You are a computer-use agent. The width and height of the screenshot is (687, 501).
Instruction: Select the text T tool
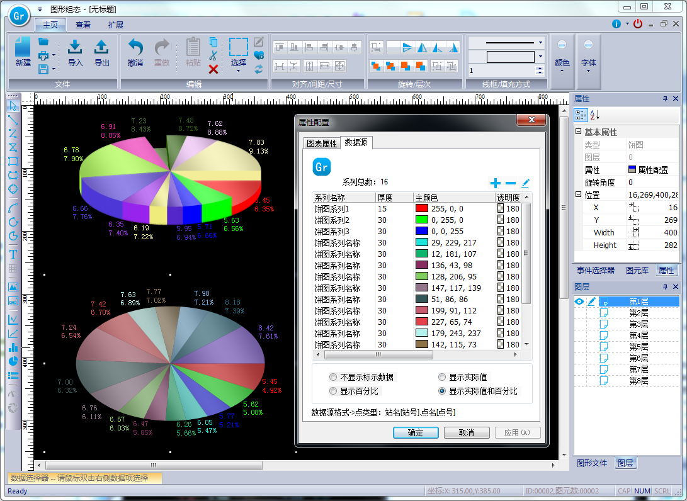(13, 254)
